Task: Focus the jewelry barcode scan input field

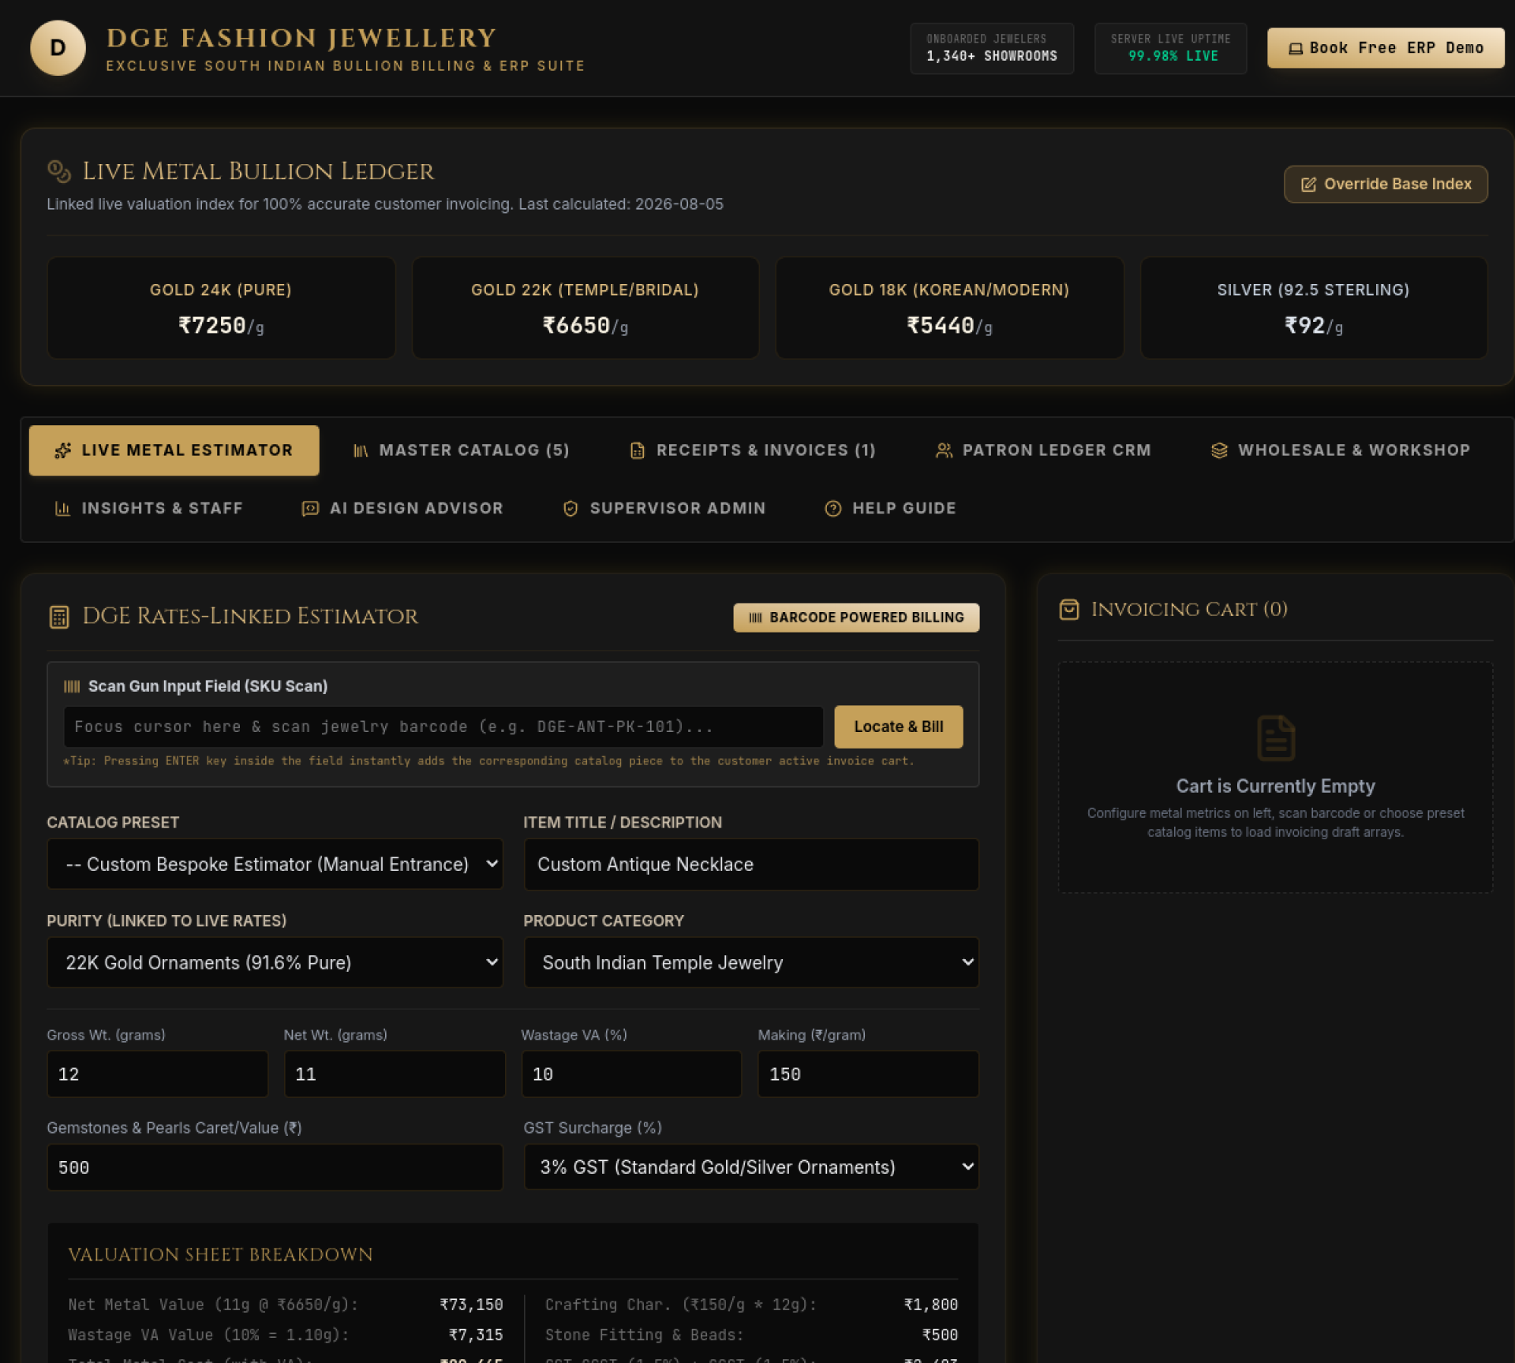Action: click(443, 726)
